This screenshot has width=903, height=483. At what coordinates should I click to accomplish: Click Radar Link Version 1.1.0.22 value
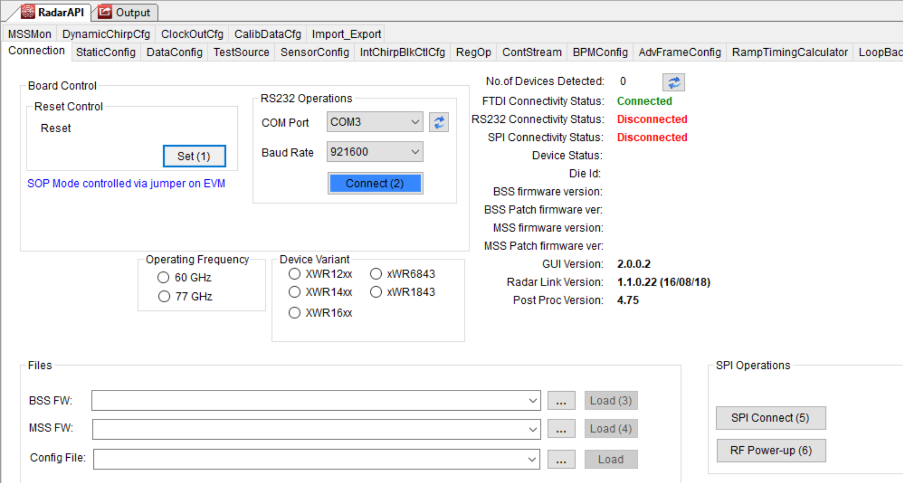664,282
